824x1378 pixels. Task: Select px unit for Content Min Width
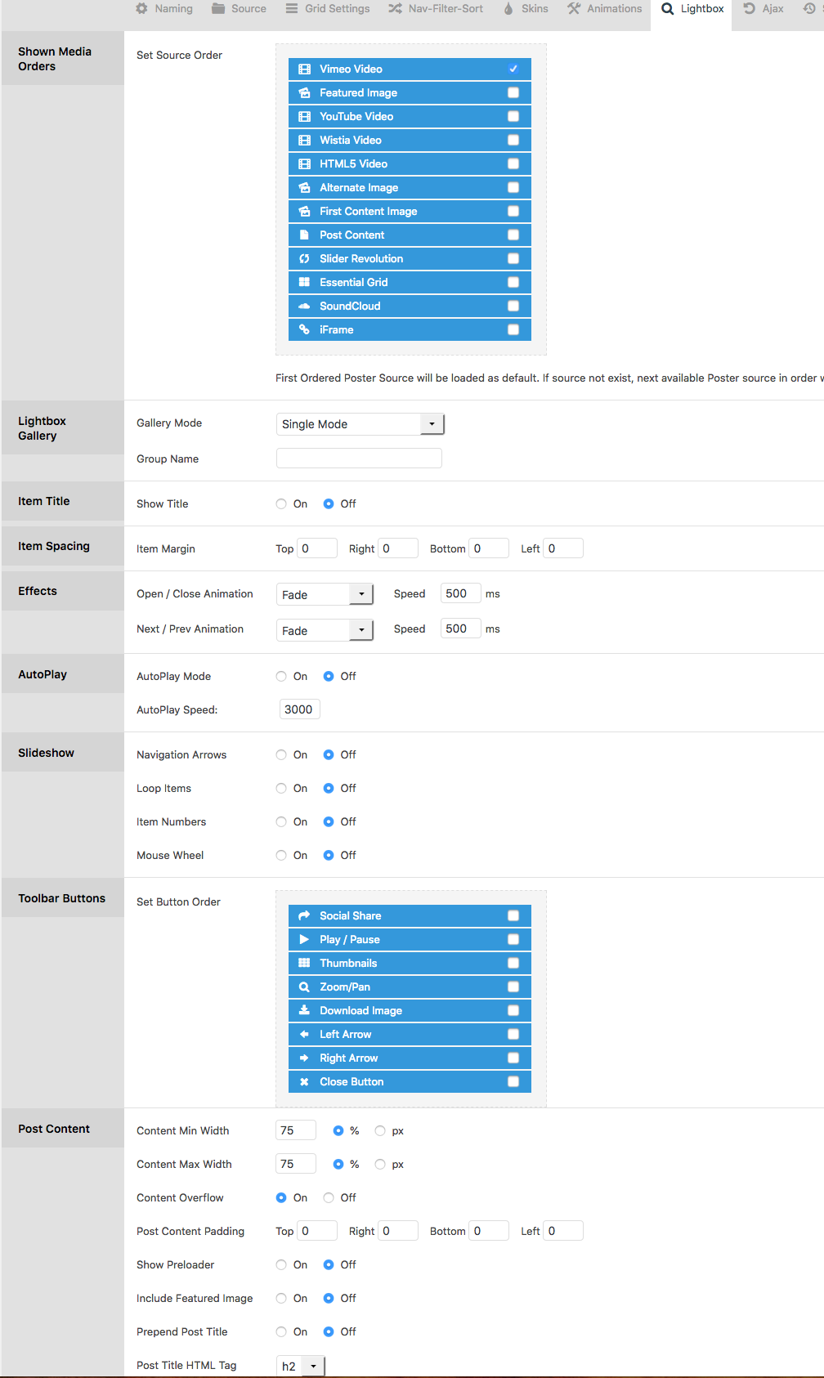[380, 1131]
